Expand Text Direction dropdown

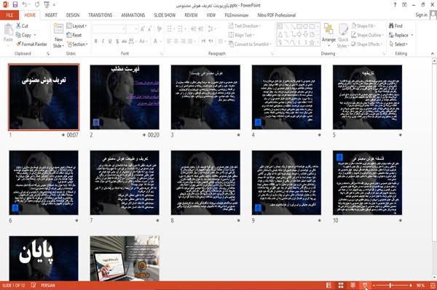(x=245, y=26)
